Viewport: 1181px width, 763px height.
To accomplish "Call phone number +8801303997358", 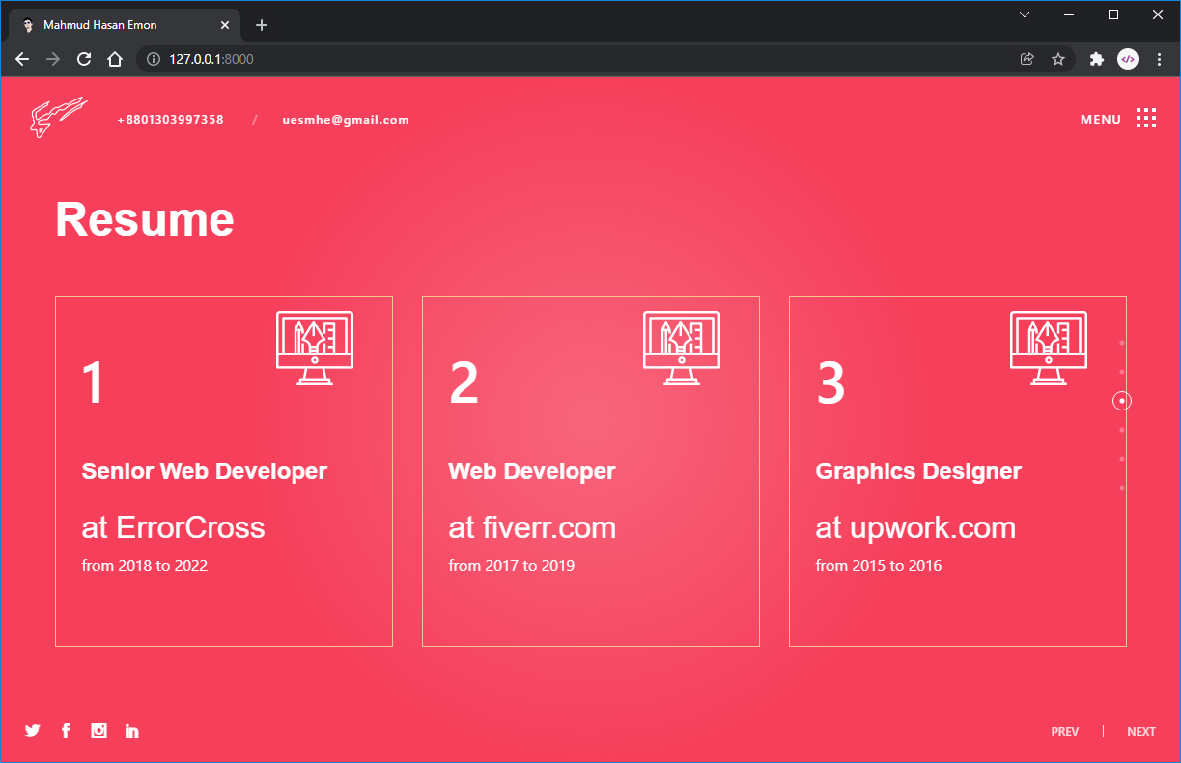I will (170, 120).
